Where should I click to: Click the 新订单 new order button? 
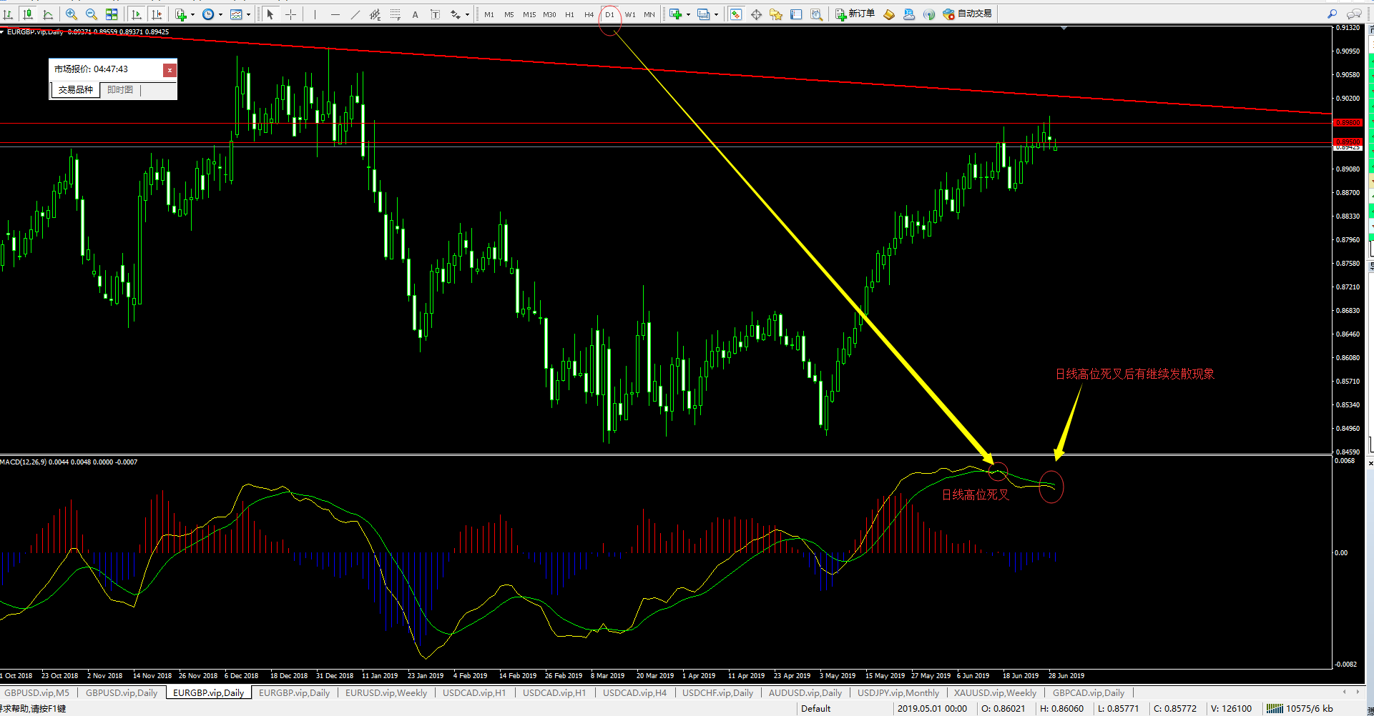click(855, 14)
